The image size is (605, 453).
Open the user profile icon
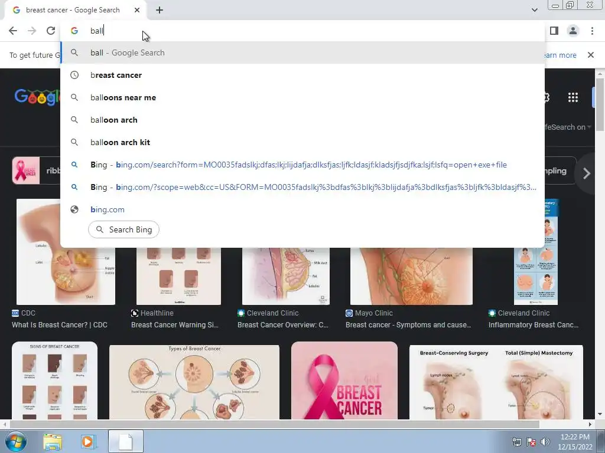coord(573,31)
